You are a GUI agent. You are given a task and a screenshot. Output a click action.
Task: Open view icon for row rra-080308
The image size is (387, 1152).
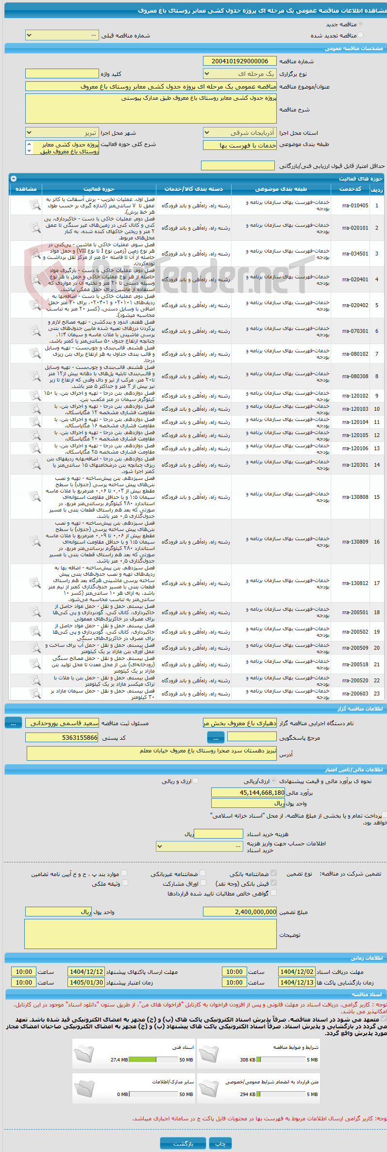(34, 376)
